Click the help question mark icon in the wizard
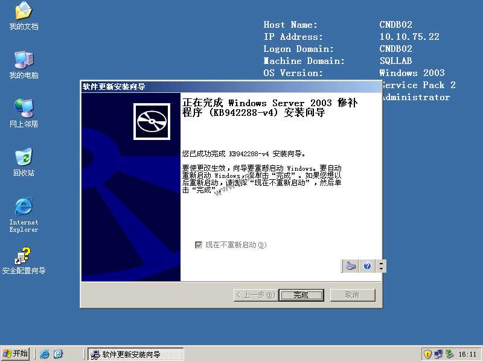483x362 pixels. (x=367, y=265)
